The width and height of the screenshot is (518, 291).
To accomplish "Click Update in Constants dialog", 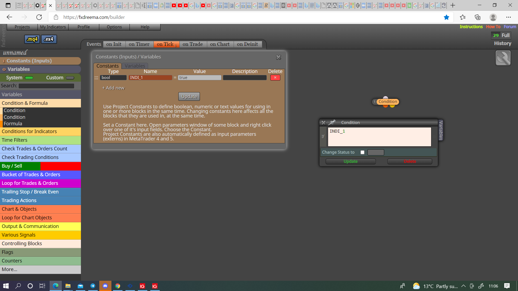I will point(189,96).
